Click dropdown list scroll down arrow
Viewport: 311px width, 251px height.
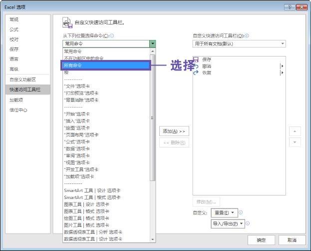153,239
